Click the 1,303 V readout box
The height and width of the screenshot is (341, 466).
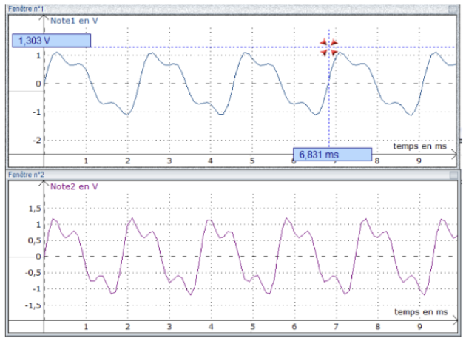point(51,41)
